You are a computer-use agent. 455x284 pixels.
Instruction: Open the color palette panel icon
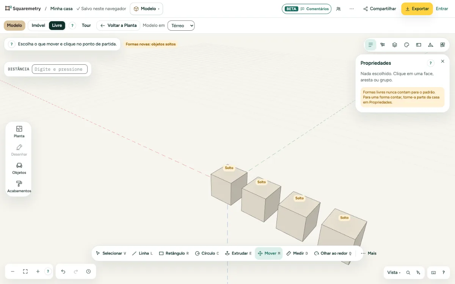coord(406,45)
